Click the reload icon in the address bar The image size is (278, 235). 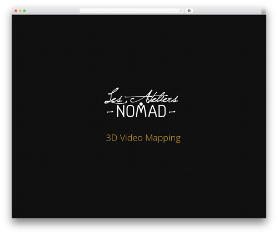(181, 11)
